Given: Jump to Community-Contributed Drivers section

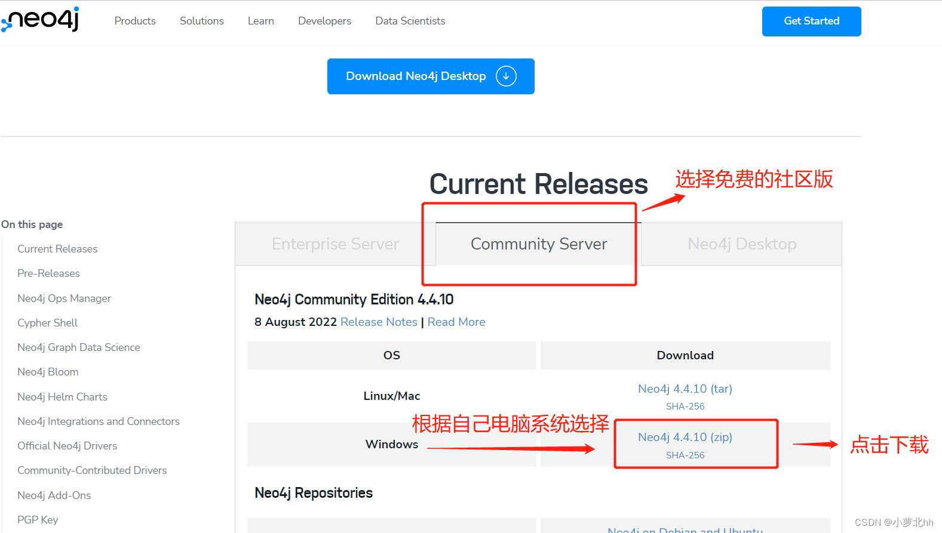Looking at the screenshot, I should click(x=92, y=470).
